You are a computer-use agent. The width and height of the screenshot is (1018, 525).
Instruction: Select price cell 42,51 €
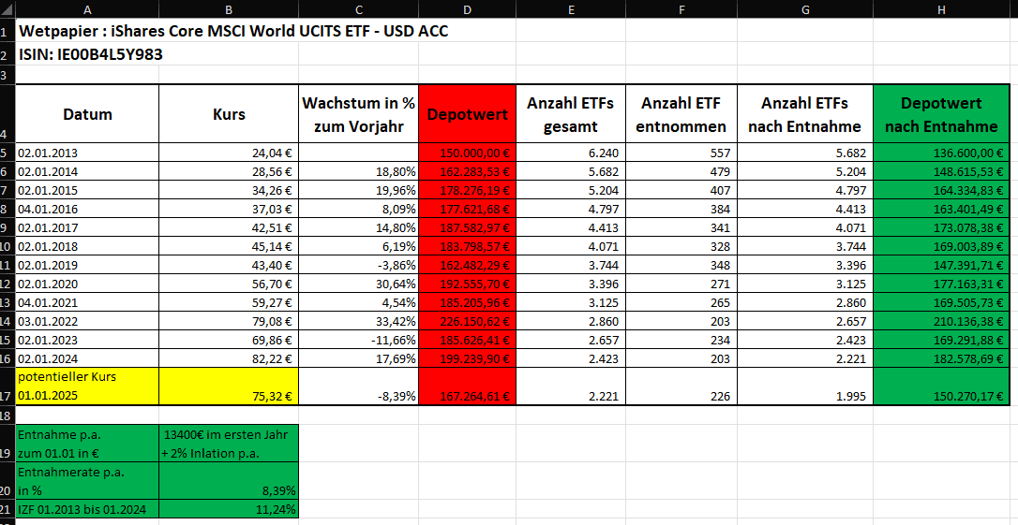(x=229, y=228)
